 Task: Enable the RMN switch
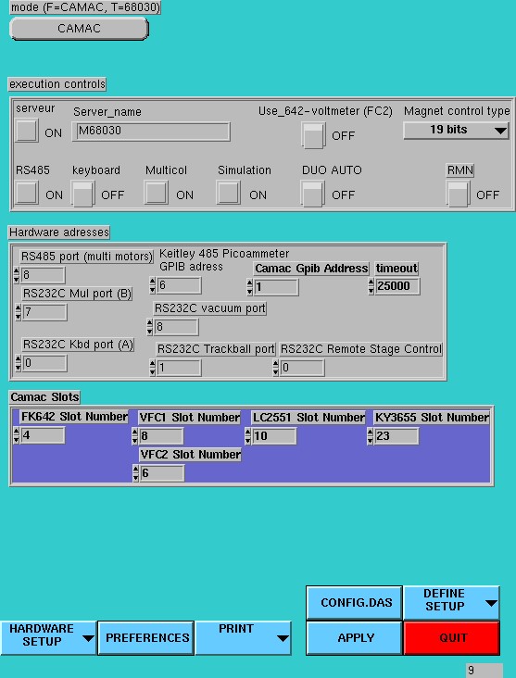pos(458,195)
